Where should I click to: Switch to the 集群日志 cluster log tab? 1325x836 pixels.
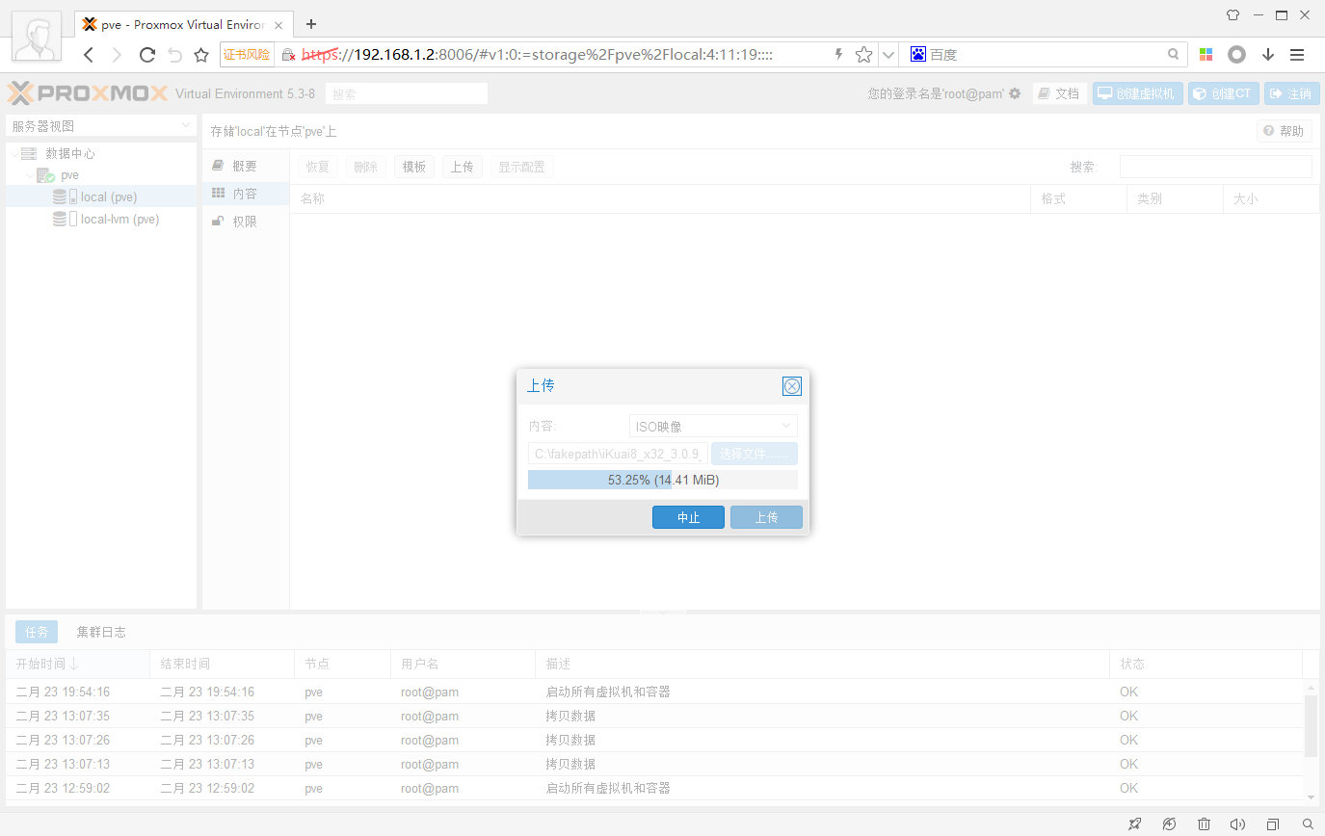[x=101, y=632]
